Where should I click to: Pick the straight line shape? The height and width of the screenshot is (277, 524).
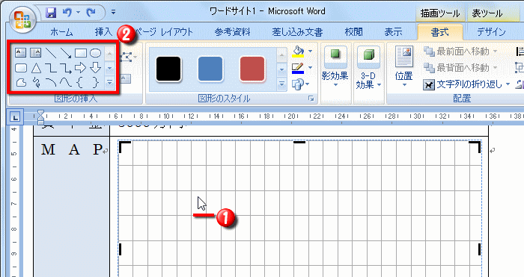pyautogui.click(x=50, y=53)
